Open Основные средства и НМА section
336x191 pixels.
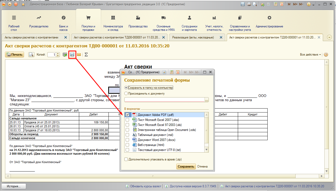tap(163, 23)
